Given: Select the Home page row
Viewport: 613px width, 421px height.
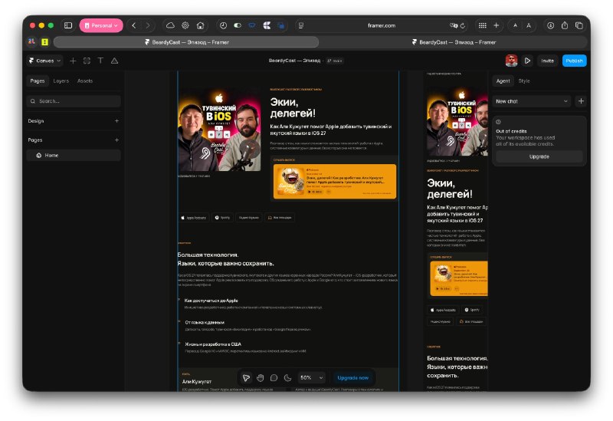Looking at the screenshot, I should pyautogui.click(x=74, y=156).
